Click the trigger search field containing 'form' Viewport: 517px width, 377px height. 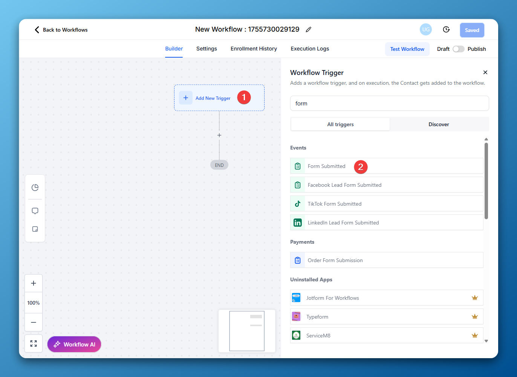[x=389, y=103]
